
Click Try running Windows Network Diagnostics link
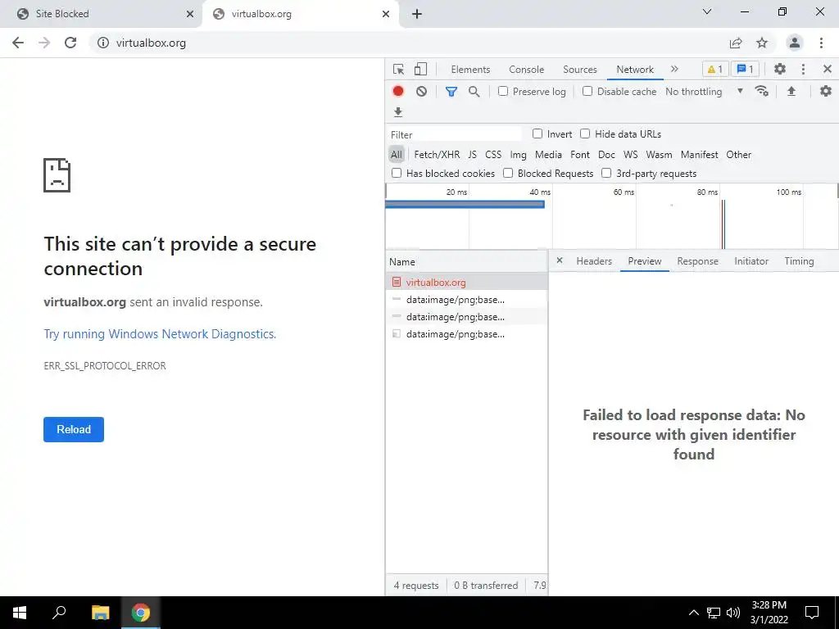[160, 334]
